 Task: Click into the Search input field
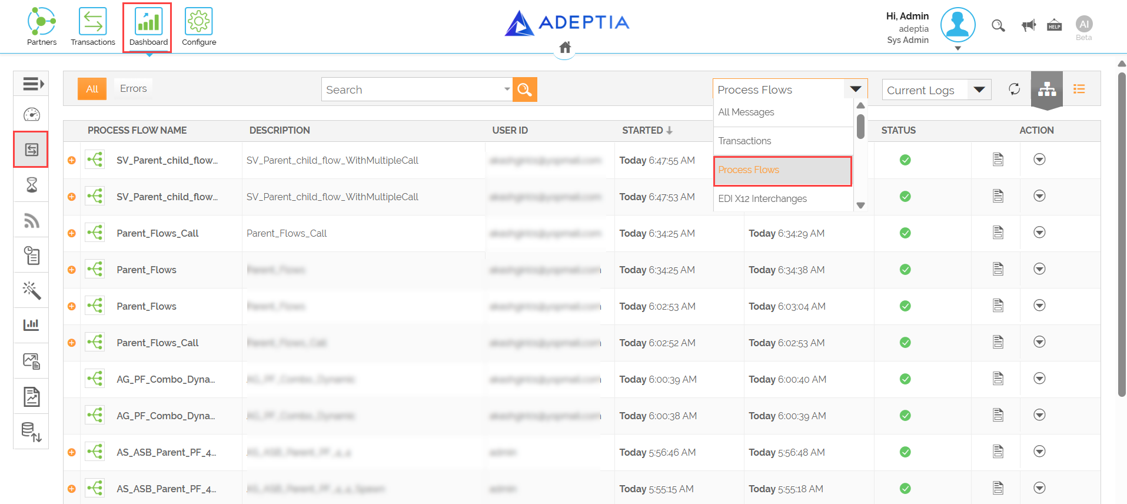pos(412,89)
